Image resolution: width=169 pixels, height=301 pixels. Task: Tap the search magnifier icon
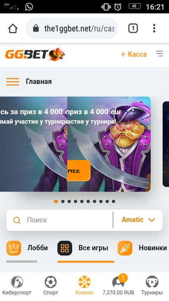17,220
